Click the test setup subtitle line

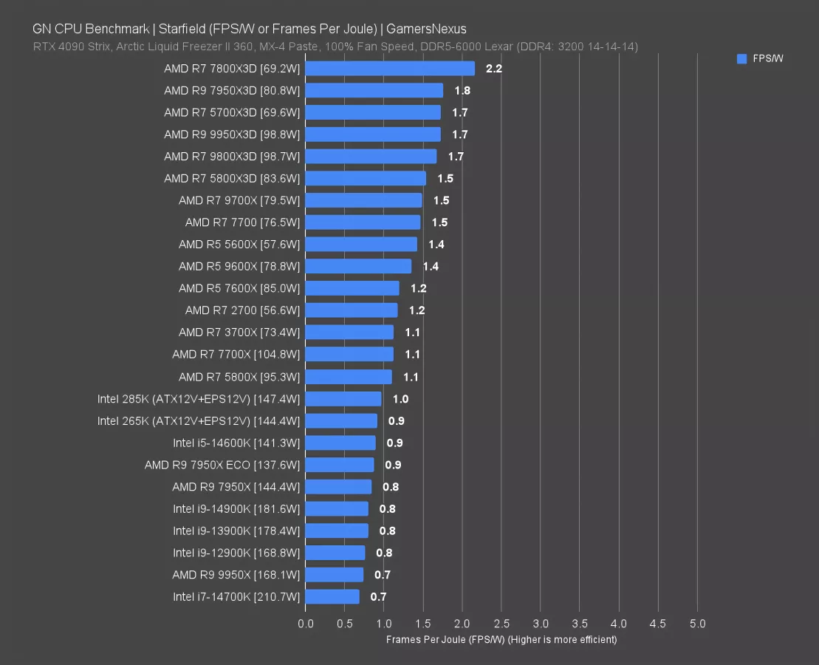click(x=335, y=47)
